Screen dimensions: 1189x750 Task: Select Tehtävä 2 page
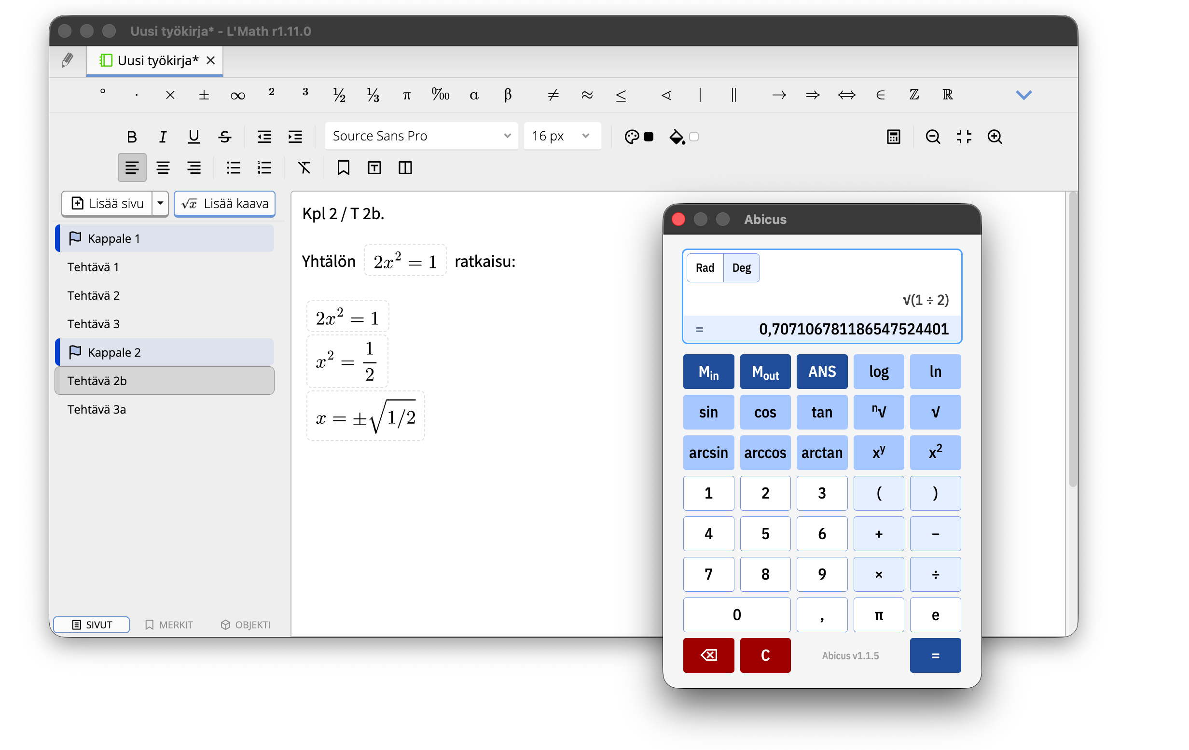coord(165,295)
